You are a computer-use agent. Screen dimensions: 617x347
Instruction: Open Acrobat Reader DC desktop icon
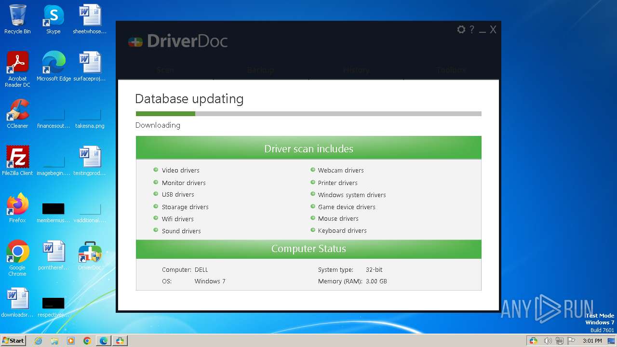pyautogui.click(x=17, y=69)
